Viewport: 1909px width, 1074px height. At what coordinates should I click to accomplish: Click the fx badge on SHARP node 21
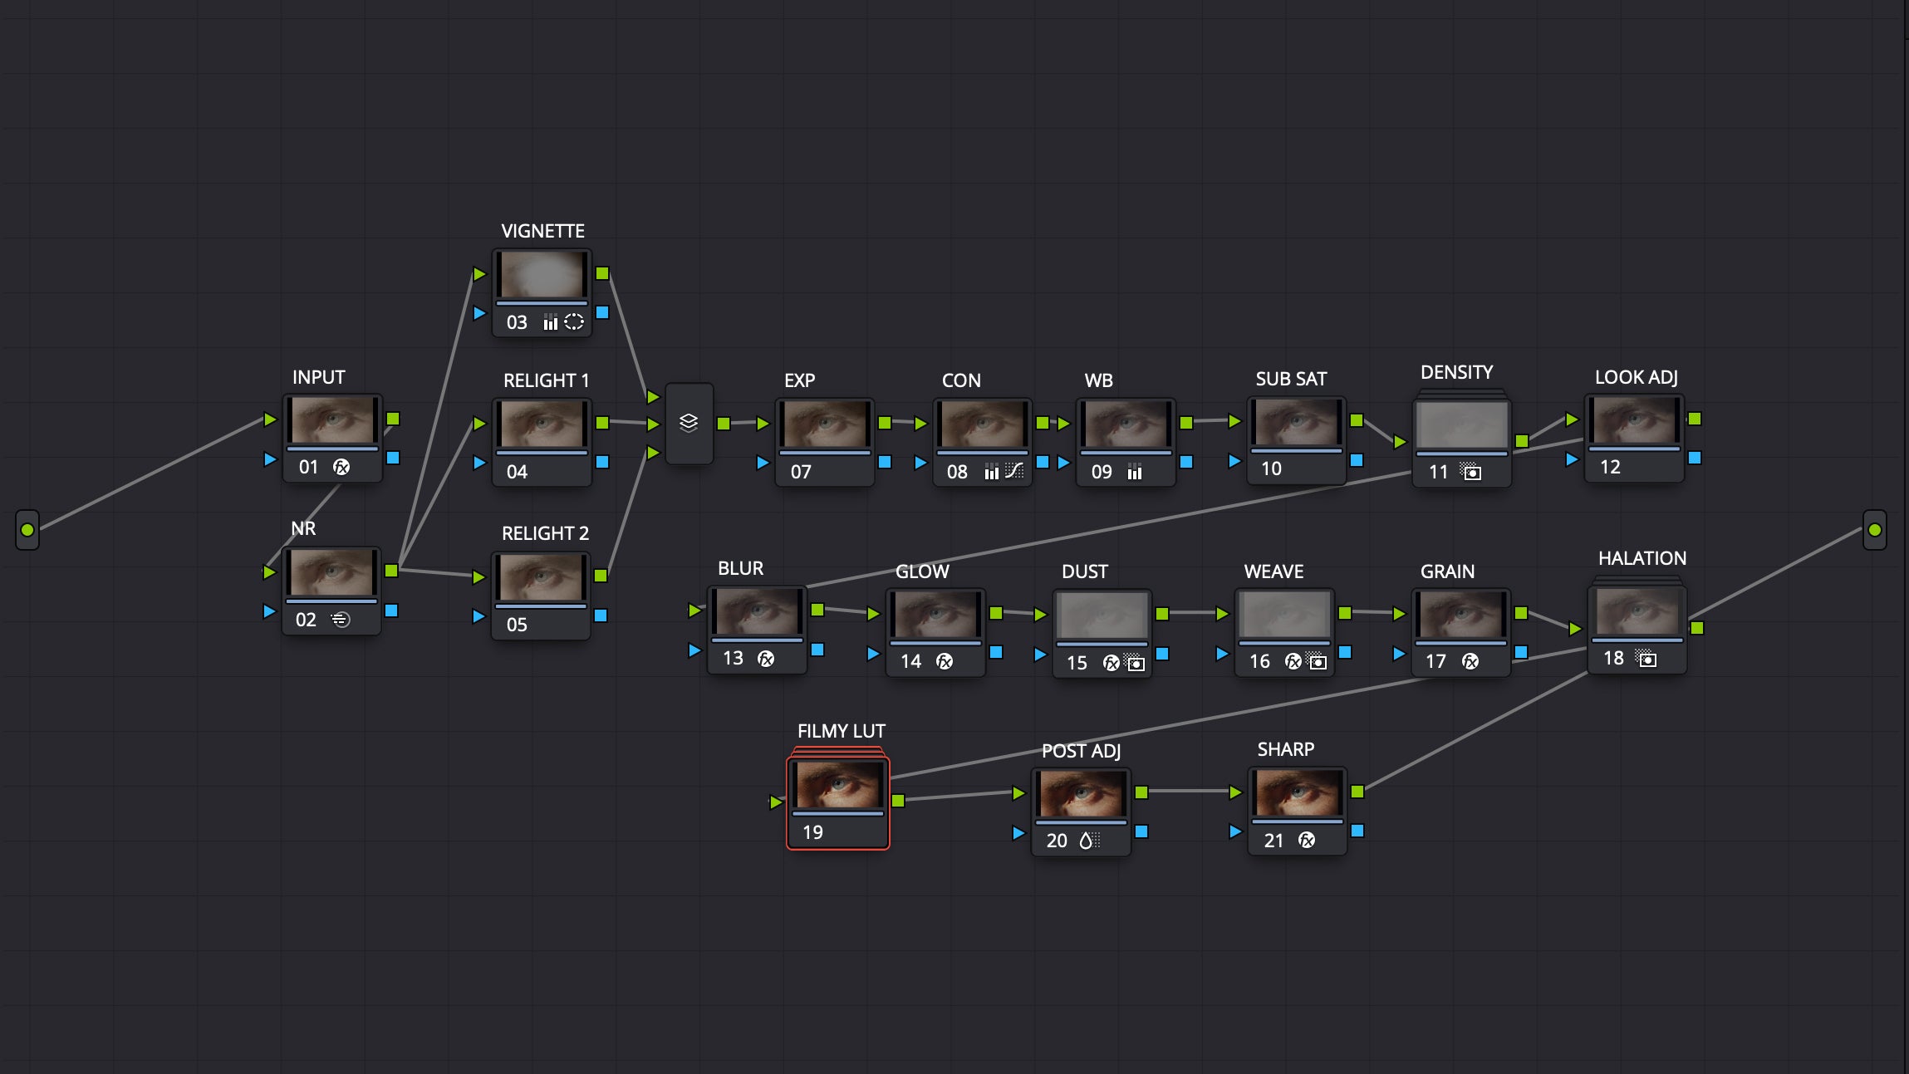(x=1307, y=841)
